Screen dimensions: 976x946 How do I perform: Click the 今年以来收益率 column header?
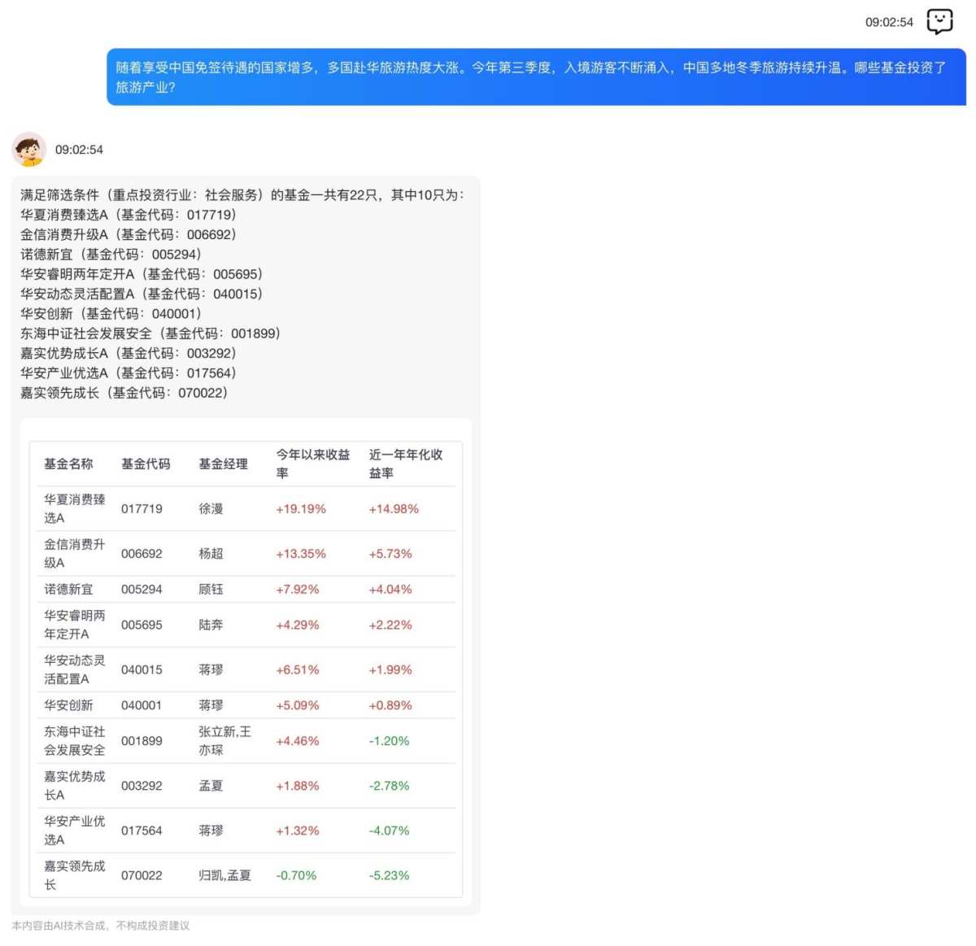tap(313, 464)
